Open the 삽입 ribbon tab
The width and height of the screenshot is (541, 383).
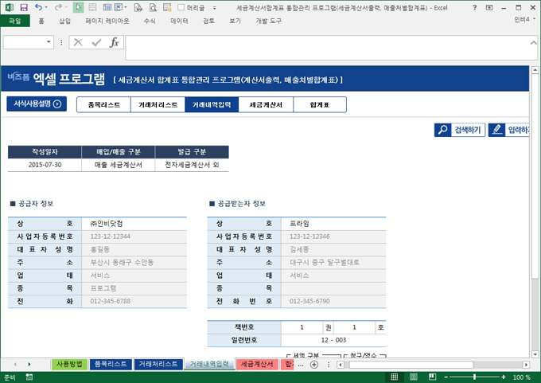tap(64, 21)
